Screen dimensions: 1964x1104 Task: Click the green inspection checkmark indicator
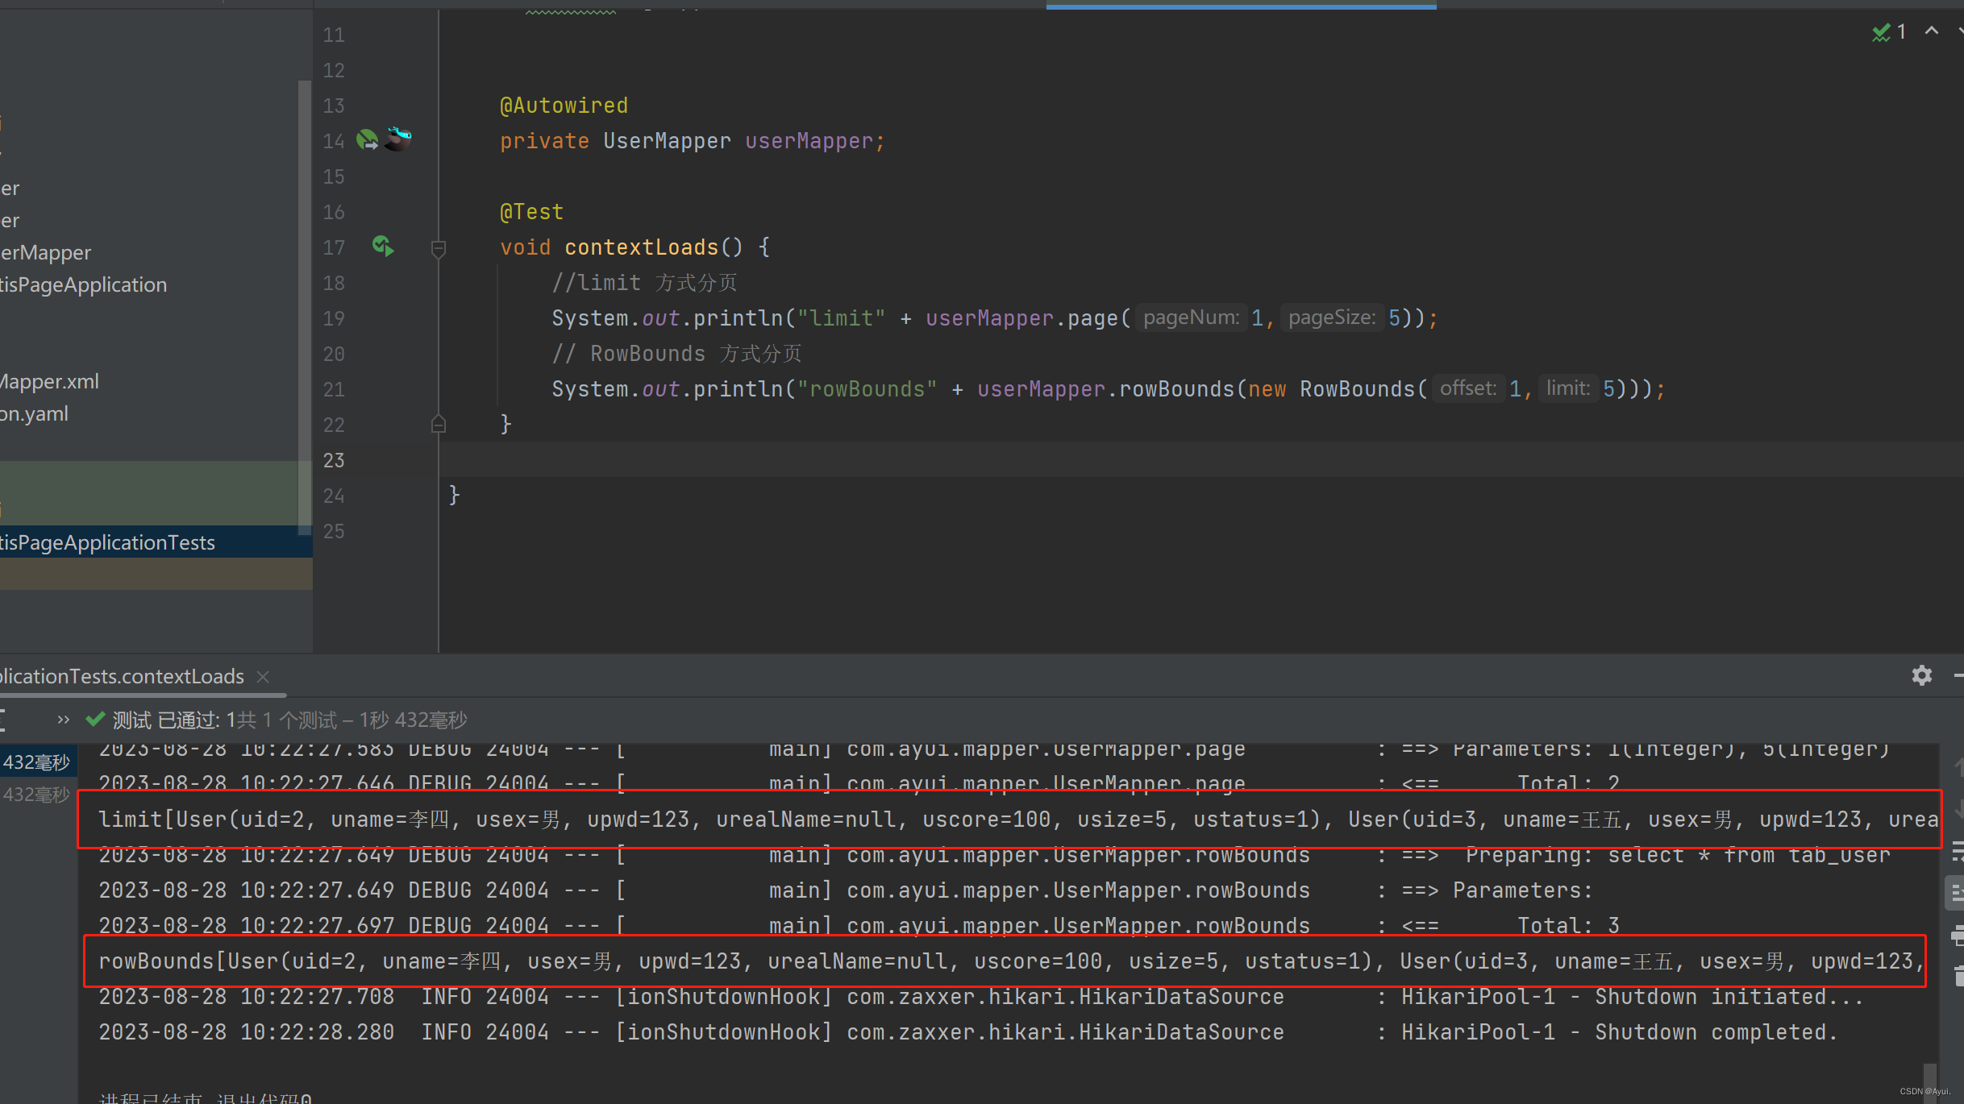tap(1881, 32)
